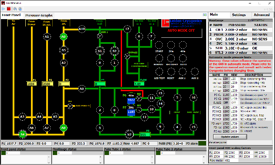This screenshot has width=275, height=165.
Task: Click the NEW value field for P5 C1
Action: [234, 95]
